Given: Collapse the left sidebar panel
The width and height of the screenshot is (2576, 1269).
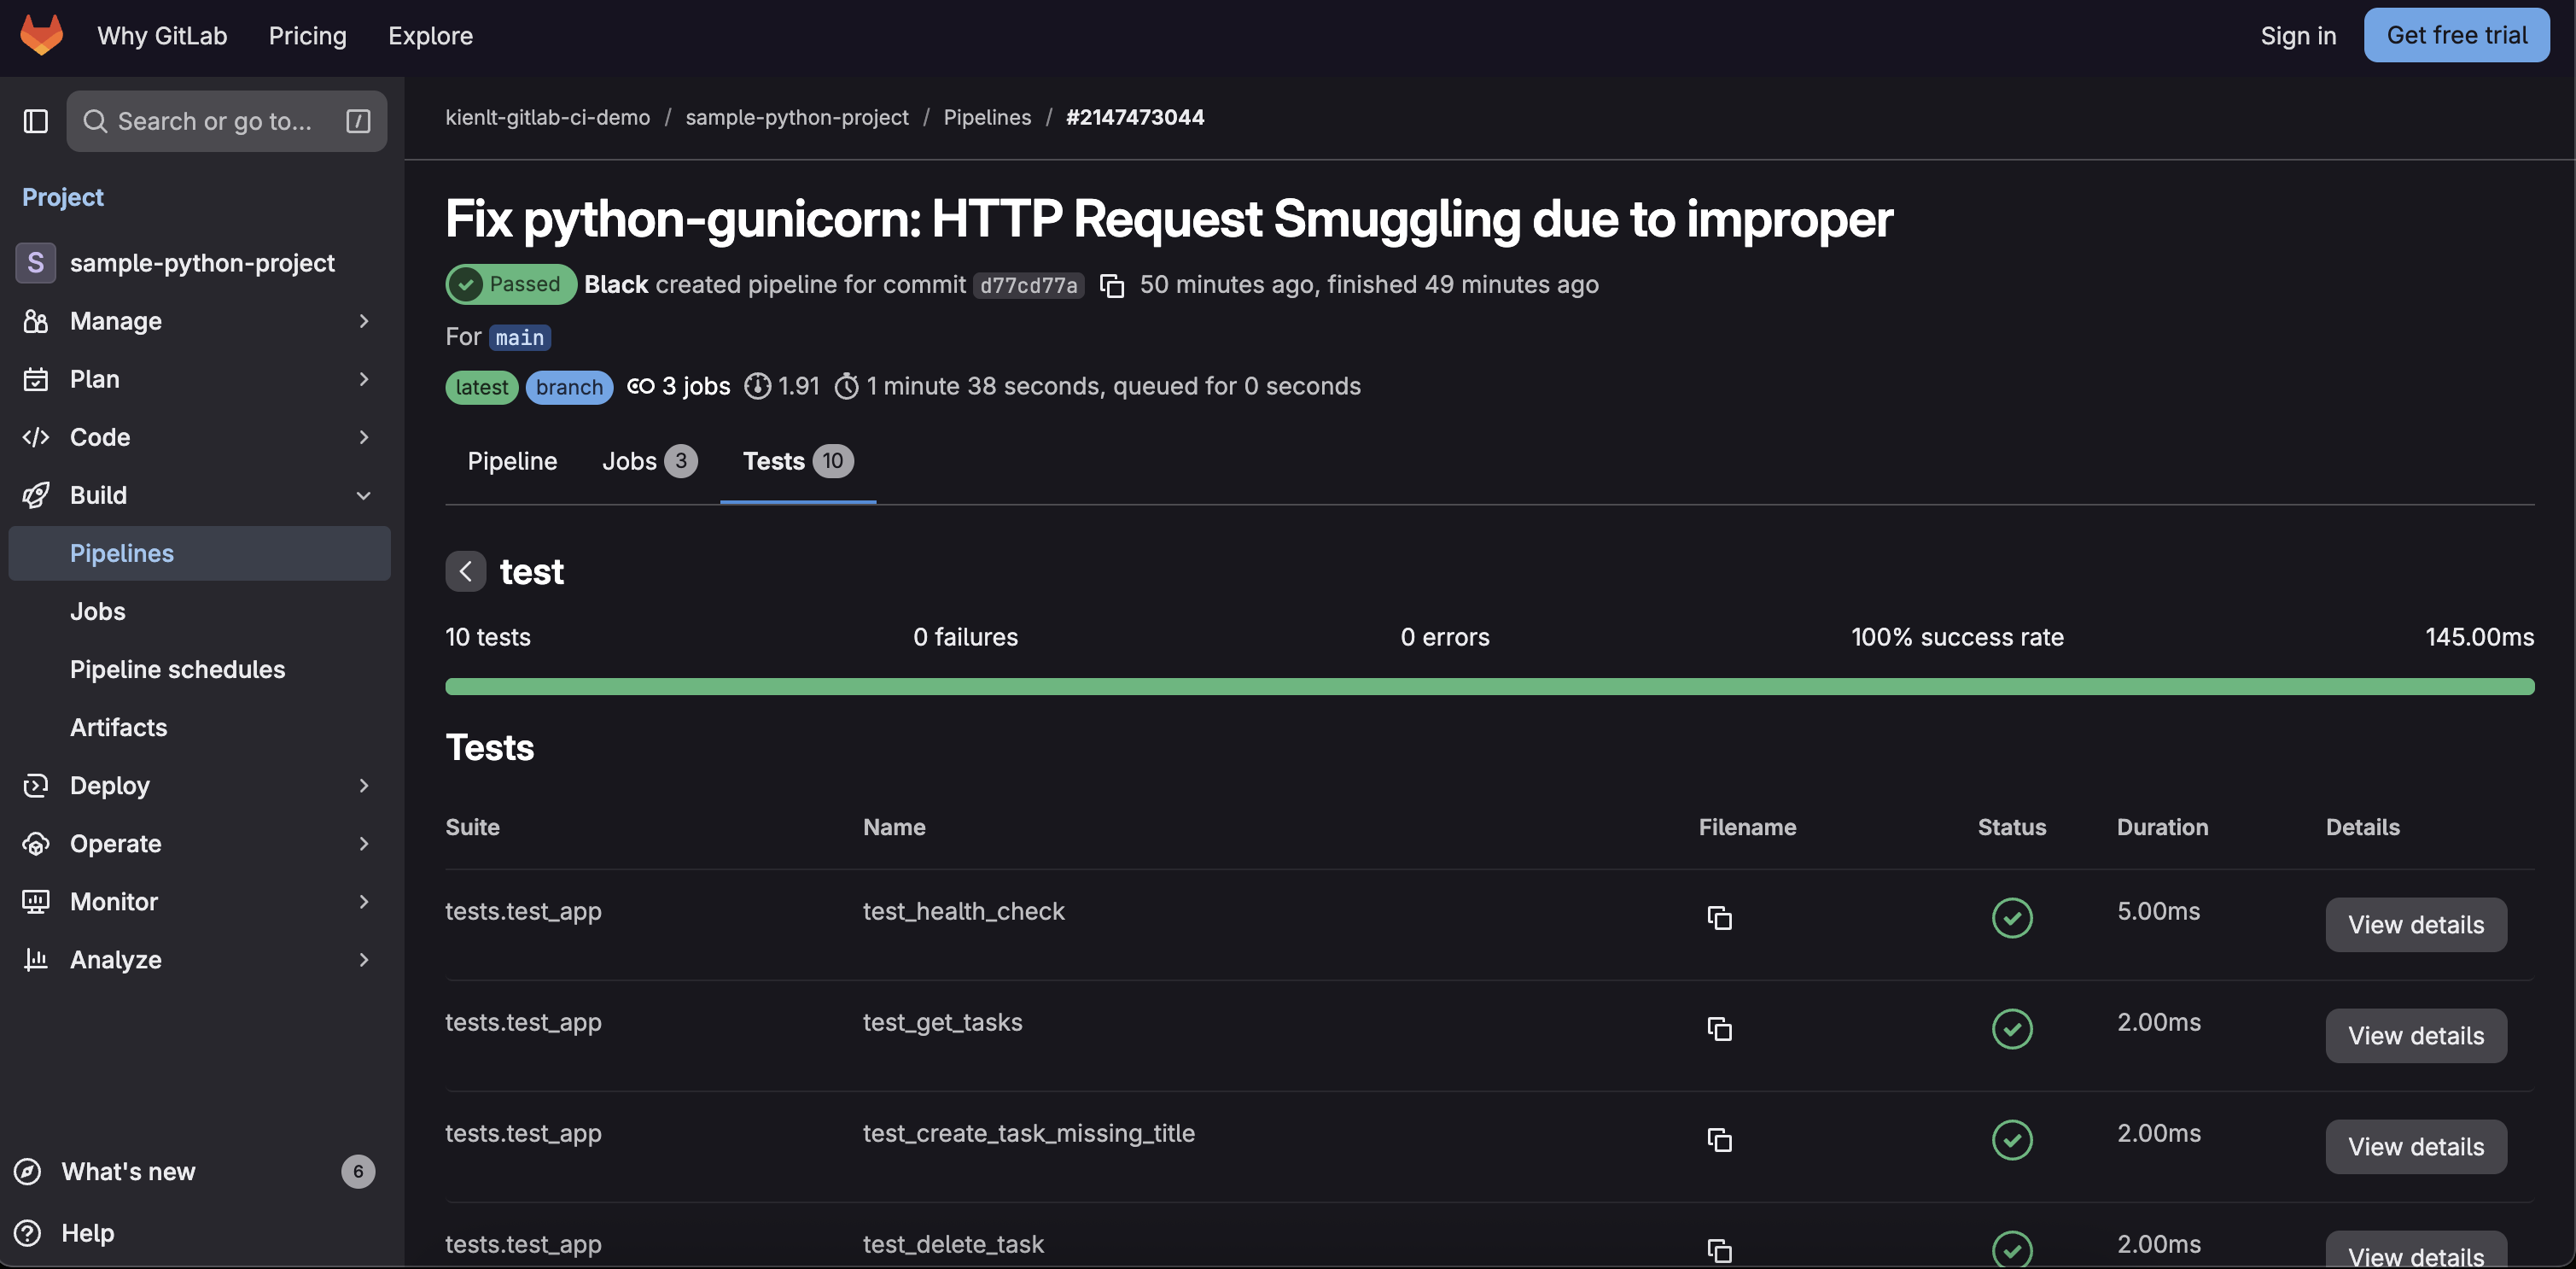Looking at the screenshot, I should (35, 120).
